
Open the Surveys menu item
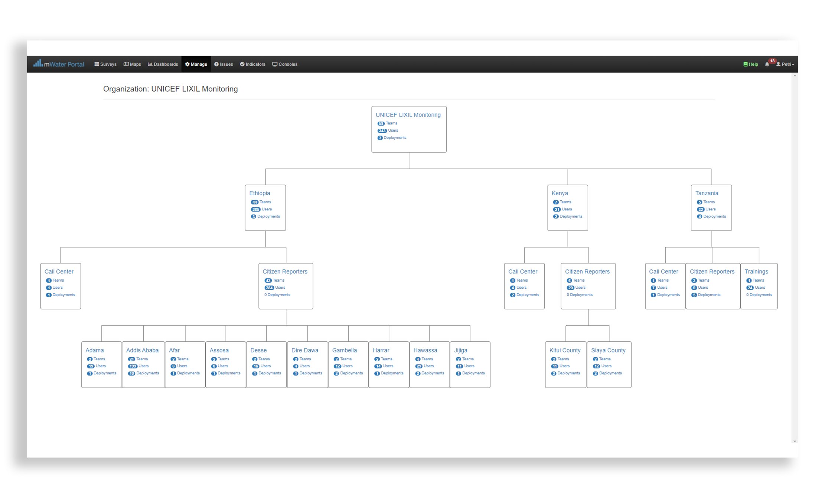[x=105, y=64]
